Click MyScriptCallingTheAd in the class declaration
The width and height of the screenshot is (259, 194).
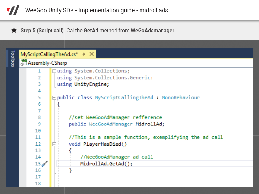click(x=124, y=98)
